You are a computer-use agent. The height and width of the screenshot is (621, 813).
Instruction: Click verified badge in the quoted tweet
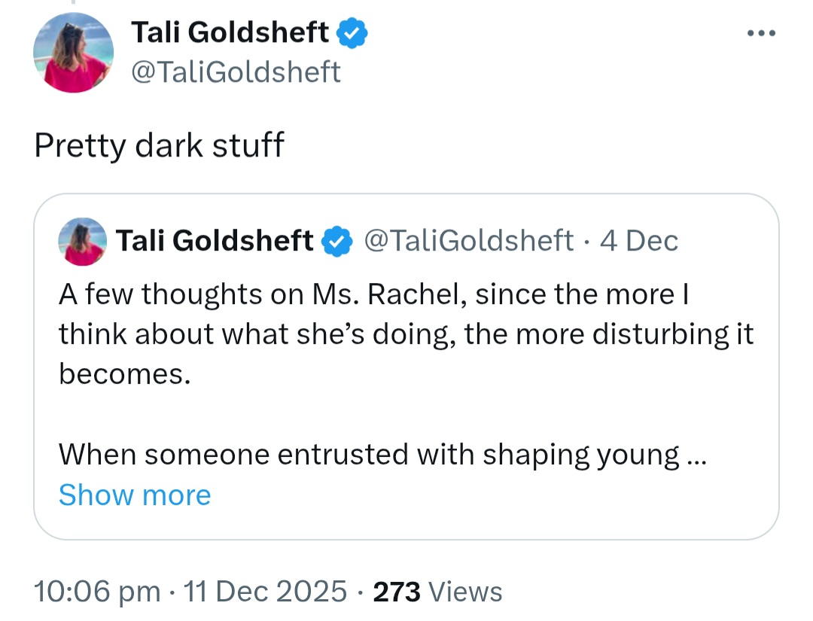pos(337,241)
